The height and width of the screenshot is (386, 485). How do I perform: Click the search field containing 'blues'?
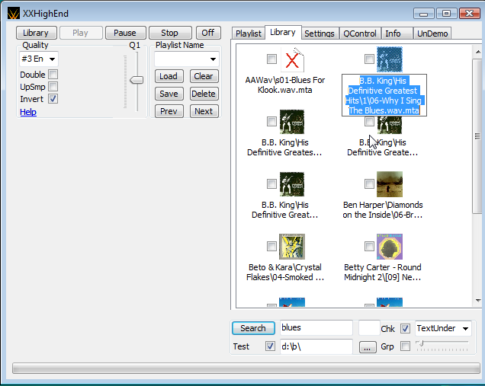(x=316, y=327)
